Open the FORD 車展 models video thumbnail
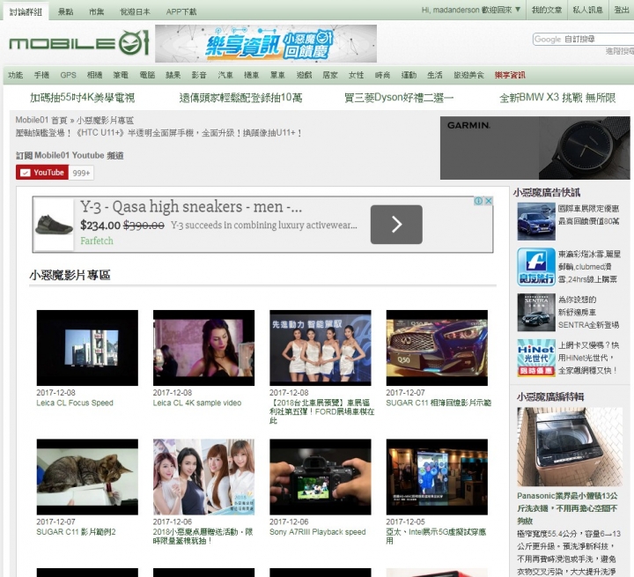634x577 pixels. pos(321,348)
